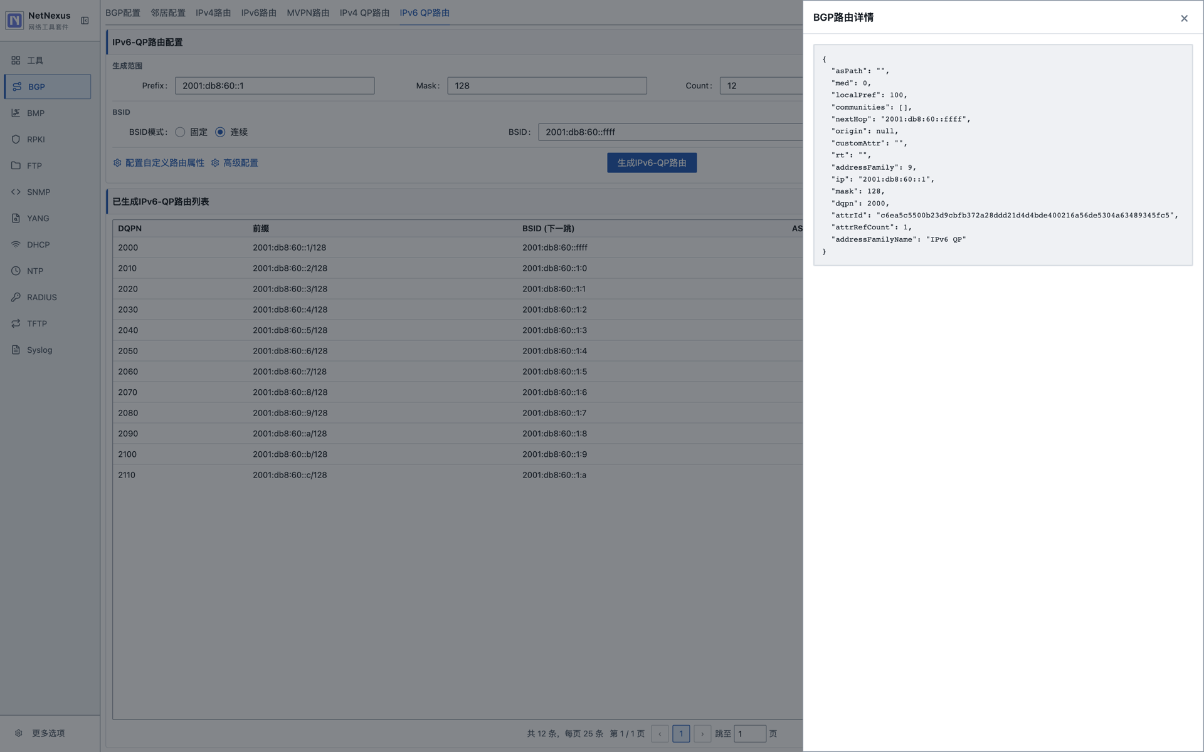Click the SNMP code brackets icon
1204x752 pixels.
coord(16,192)
